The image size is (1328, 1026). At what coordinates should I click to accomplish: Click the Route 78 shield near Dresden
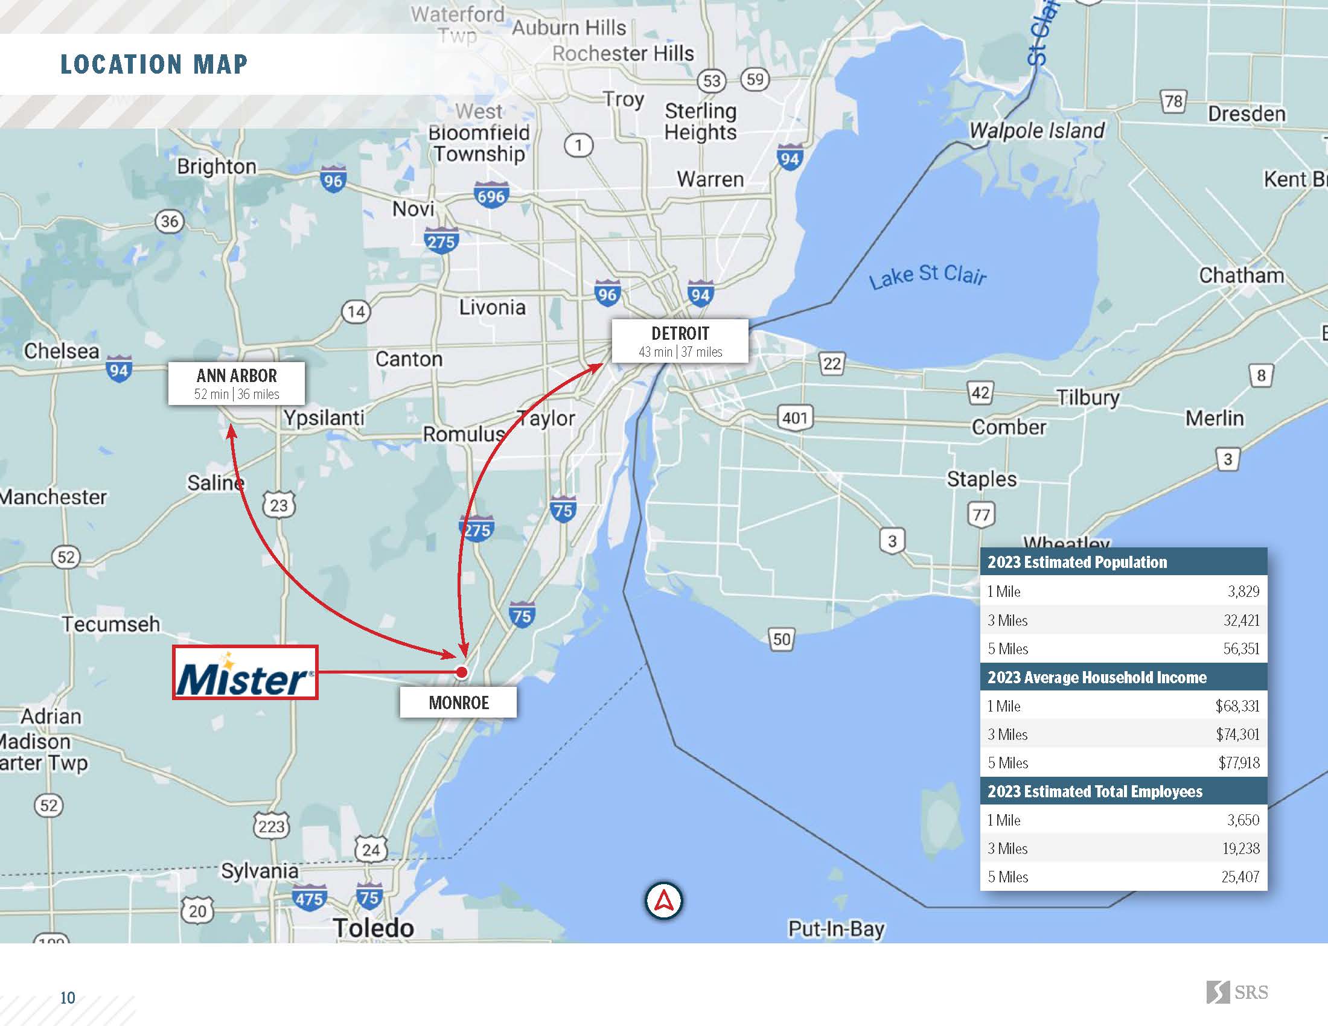(1173, 100)
